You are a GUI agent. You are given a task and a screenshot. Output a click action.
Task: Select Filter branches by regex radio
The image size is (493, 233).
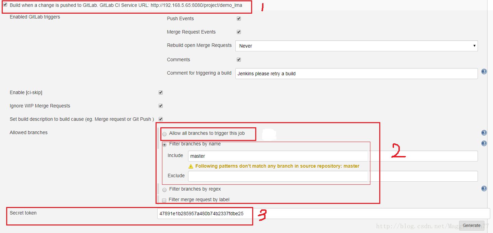click(x=164, y=190)
